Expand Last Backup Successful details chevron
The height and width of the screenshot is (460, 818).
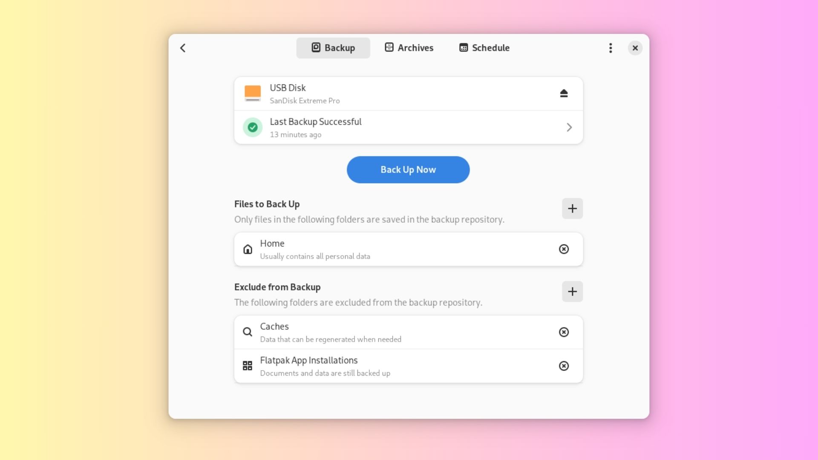point(569,127)
